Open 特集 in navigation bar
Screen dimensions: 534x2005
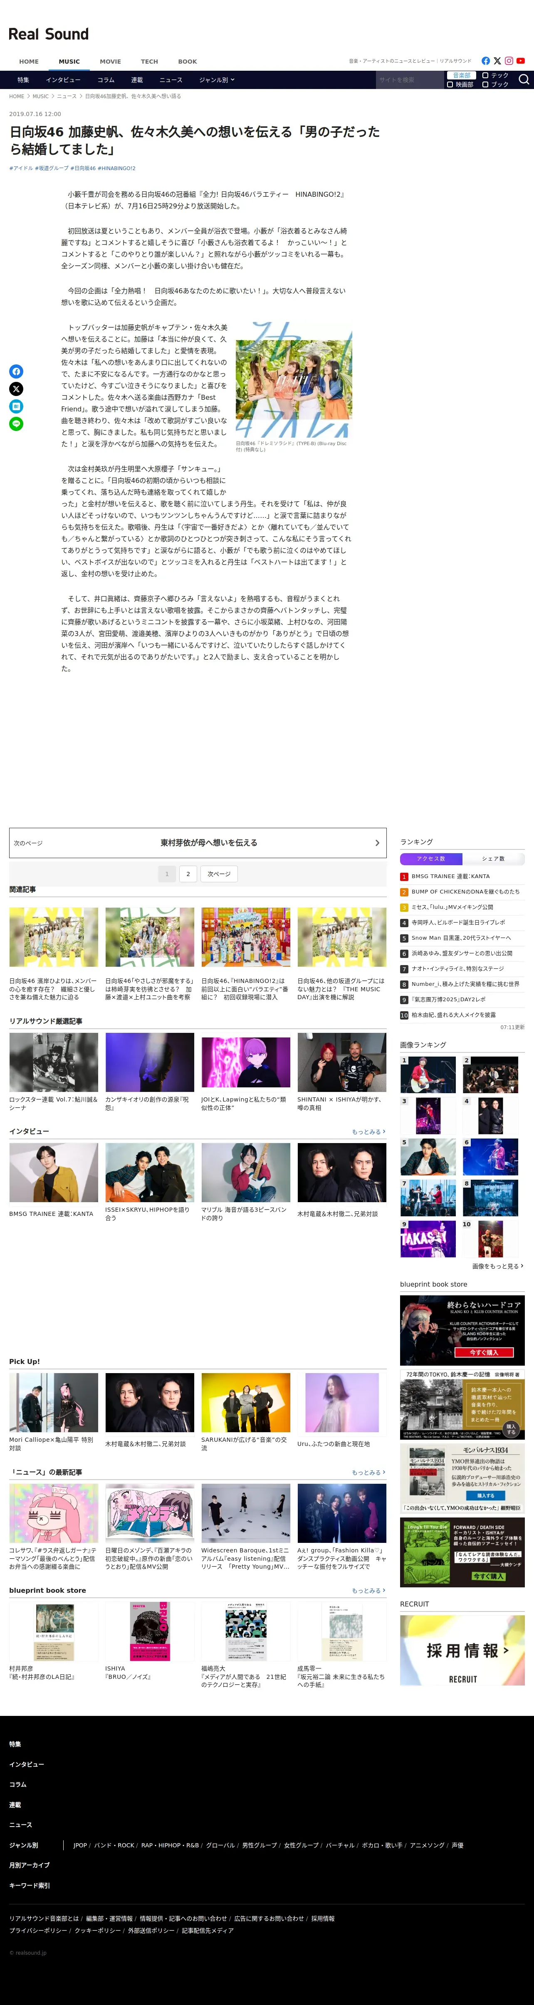pos(23,80)
